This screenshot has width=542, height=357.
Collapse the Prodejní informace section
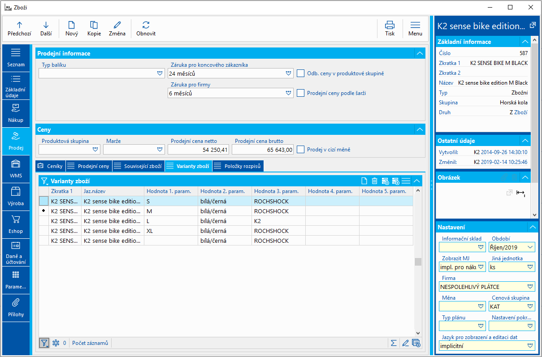point(420,53)
